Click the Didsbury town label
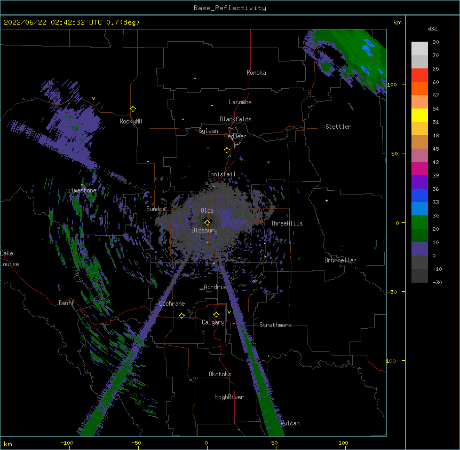Image resolution: width=460 pixels, height=450 pixels. click(x=204, y=230)
